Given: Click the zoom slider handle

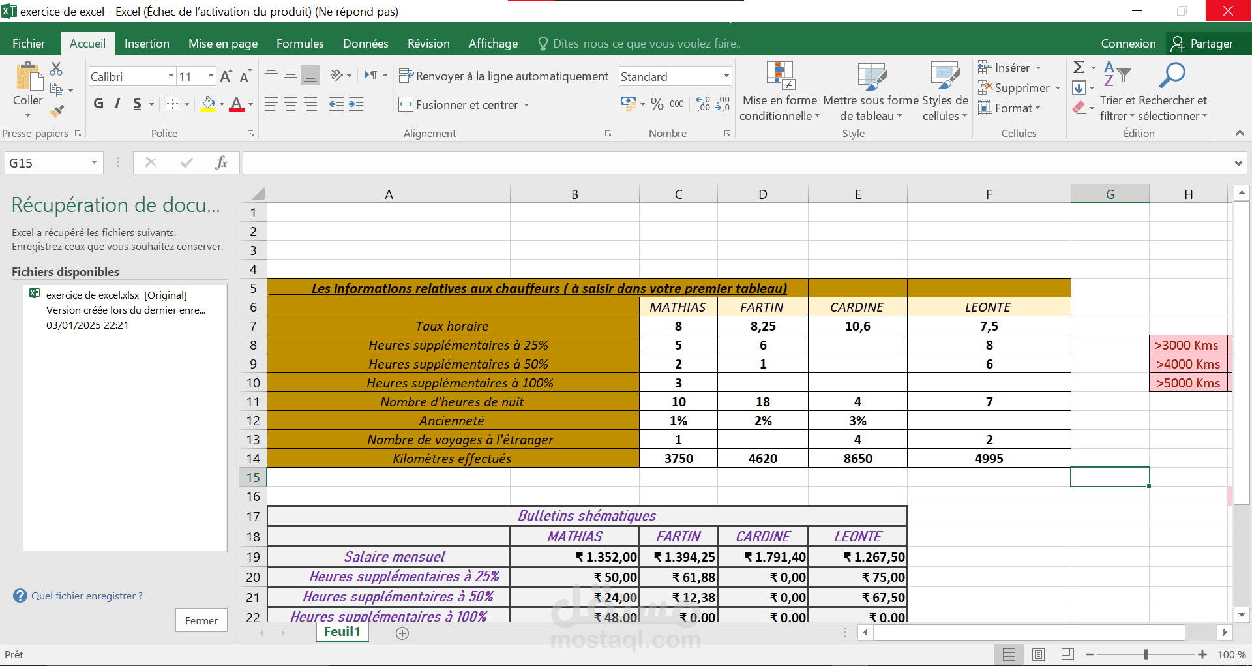Looking at the screenshot, I should pyautogui.click(x=1146, y=654).
